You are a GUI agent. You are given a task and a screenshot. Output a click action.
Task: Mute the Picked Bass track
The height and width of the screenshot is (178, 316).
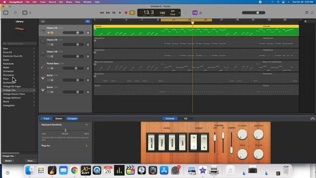48,68
